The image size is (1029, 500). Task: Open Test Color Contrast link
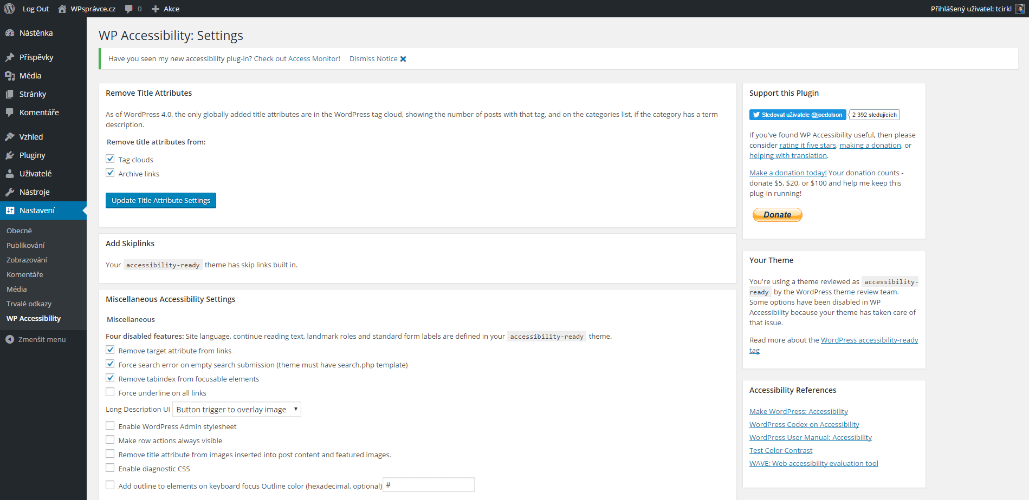781,451
